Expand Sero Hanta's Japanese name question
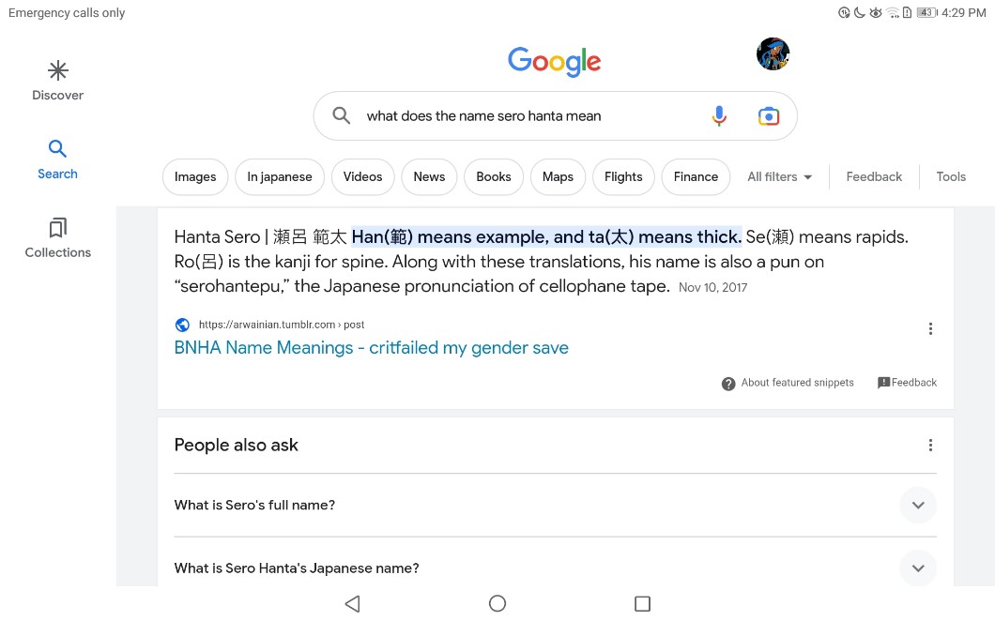This screenshot has width=995, height=621. tap(917, 568)
